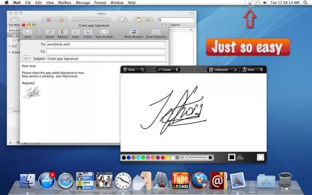
Task: Open the Format menu
Action: tap(100, 3)
